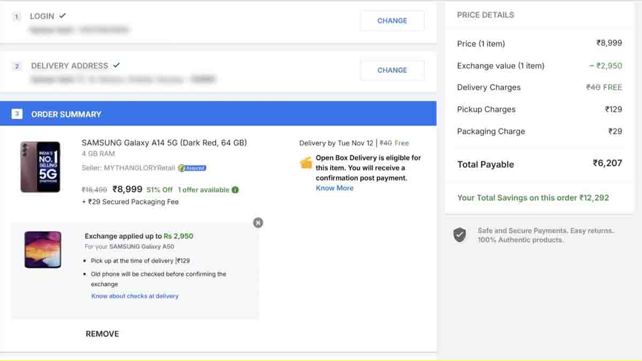Viewport: 642px width, 361px height.
Task: Click the Delivery by Tue Nov 12 text
Action: (x=337, y=143)
